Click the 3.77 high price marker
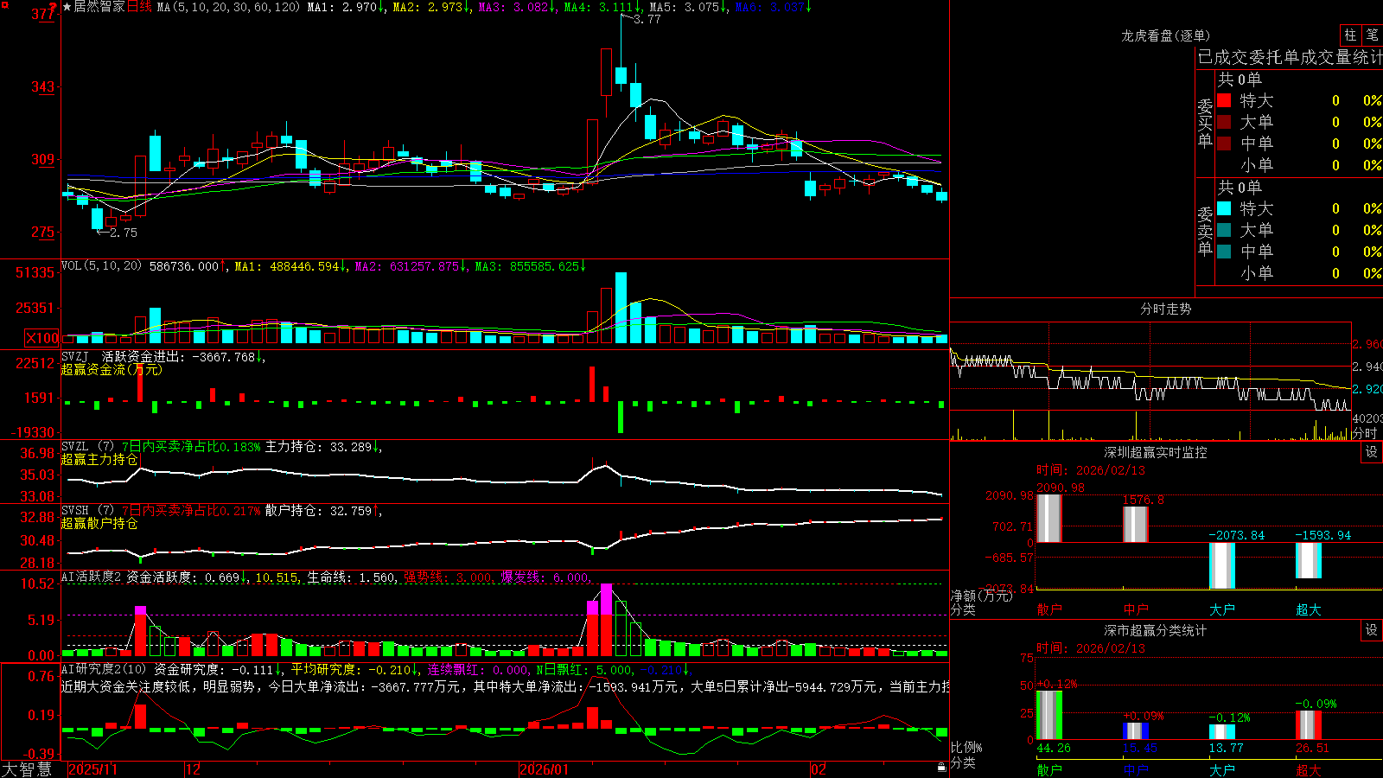The image size is (1383, 778). (x=647, y=19)
